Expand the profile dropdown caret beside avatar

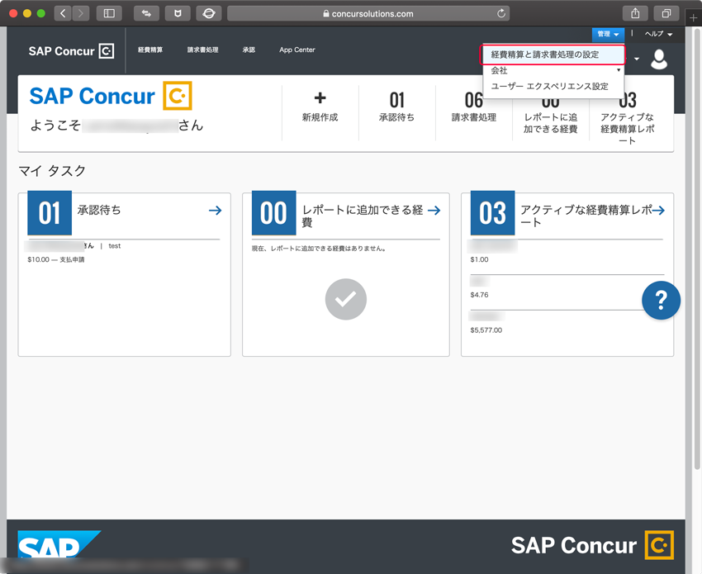point(637,59)
